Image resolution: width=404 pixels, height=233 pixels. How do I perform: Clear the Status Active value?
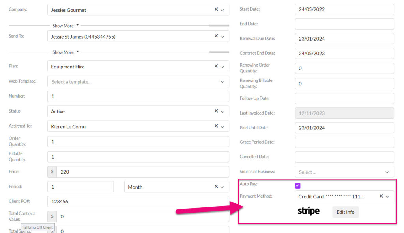pyautogui.click(x=216, y=111)
